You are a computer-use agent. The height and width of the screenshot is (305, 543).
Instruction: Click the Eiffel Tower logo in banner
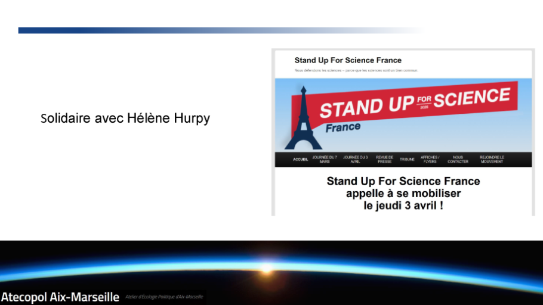303,119
